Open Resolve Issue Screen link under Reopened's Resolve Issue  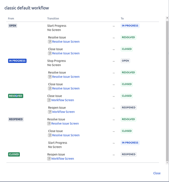click(x=65, y=123)
